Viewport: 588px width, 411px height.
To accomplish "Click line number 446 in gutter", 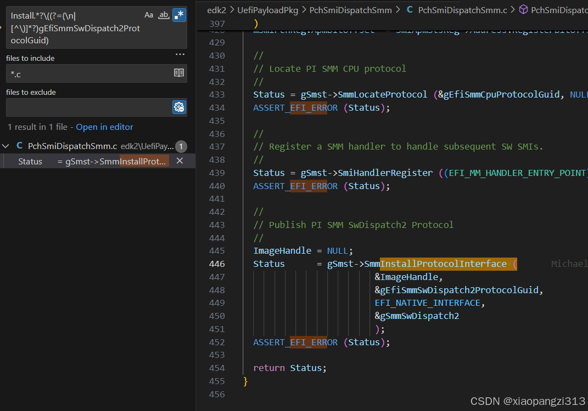I will coord(217,264).
